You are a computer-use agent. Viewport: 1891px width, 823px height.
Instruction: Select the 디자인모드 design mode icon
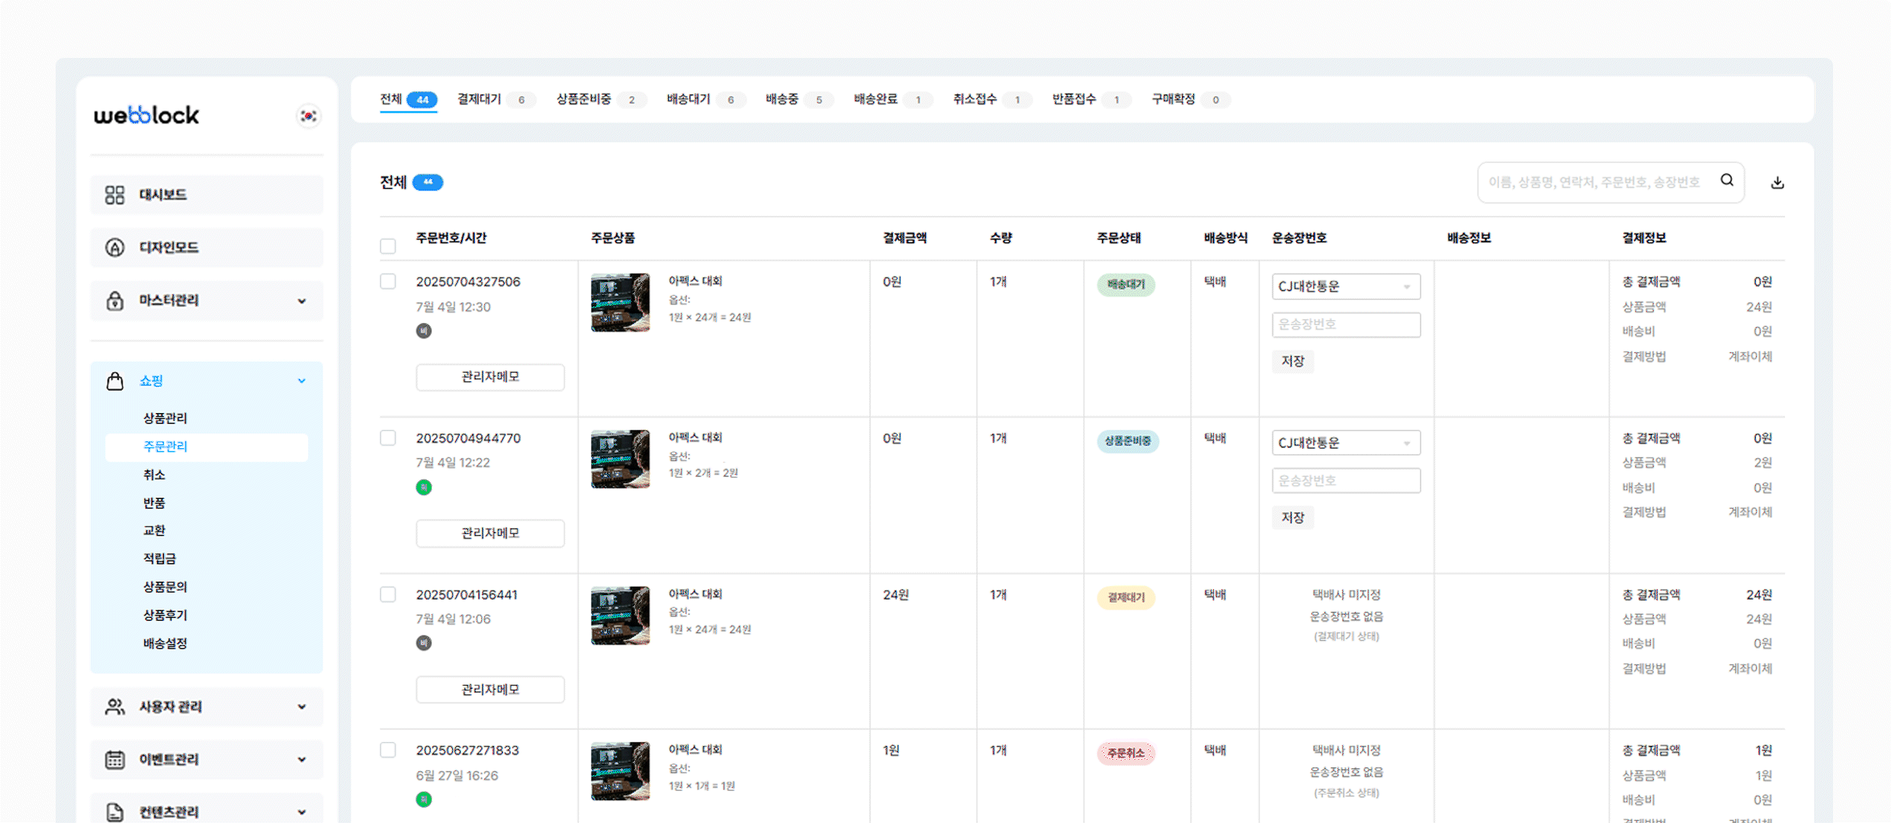click(114, 247)
